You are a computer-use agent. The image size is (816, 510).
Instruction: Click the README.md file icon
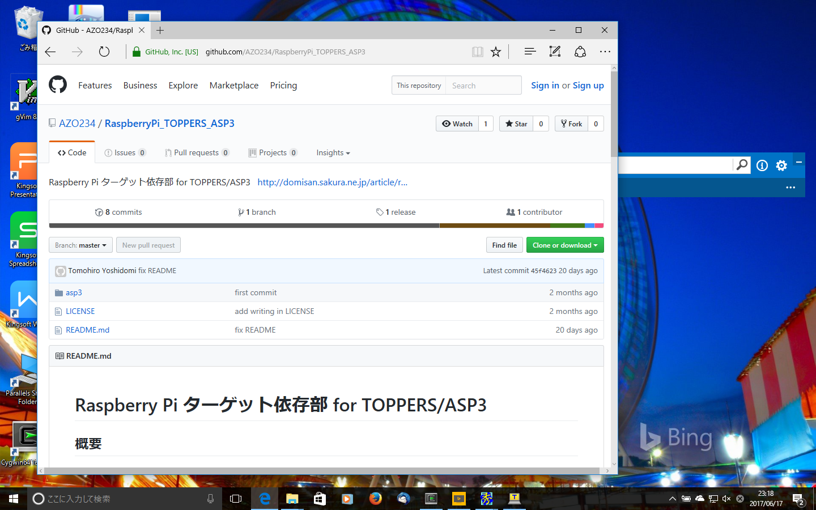click(x=58, y=330)
